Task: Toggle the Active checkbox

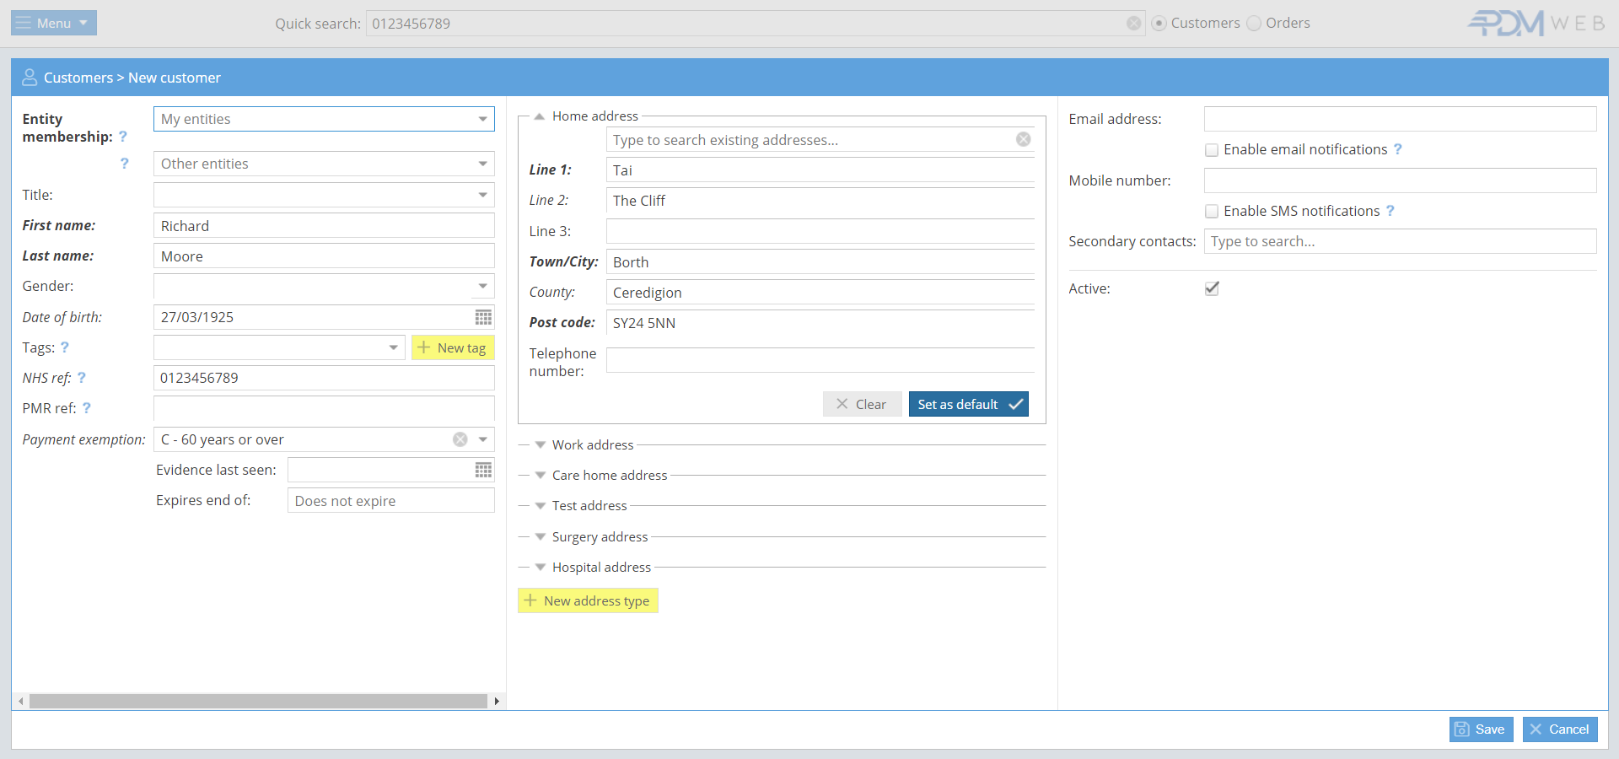Action: point(1212,288)
